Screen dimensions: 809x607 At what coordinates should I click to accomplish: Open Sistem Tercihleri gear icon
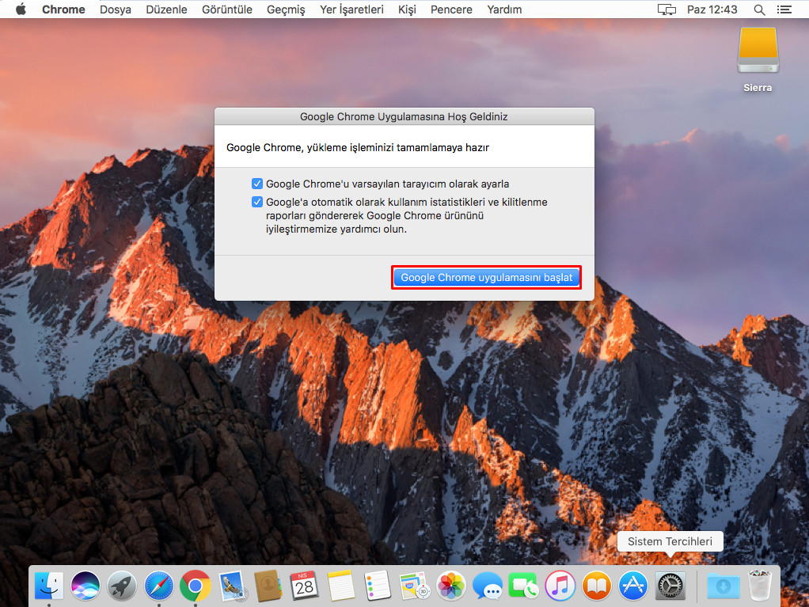pos(670,586)
